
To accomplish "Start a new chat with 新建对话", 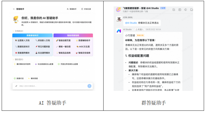I will [x=19, y=78].
